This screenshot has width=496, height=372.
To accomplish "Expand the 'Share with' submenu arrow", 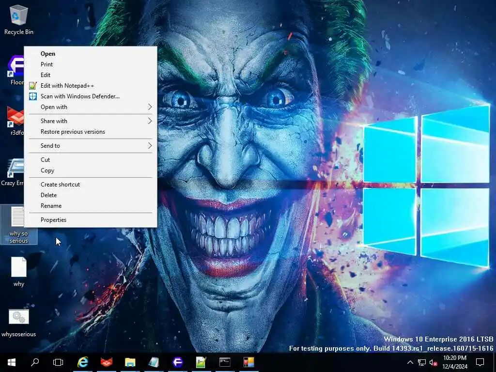I will pyautogui.click(x=150, y=121).
